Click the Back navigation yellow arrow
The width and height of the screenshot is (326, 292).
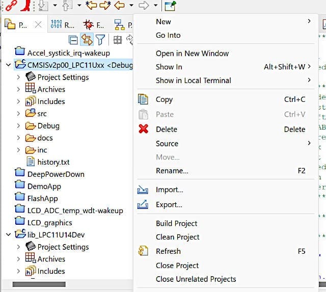[x=119, y=6]
